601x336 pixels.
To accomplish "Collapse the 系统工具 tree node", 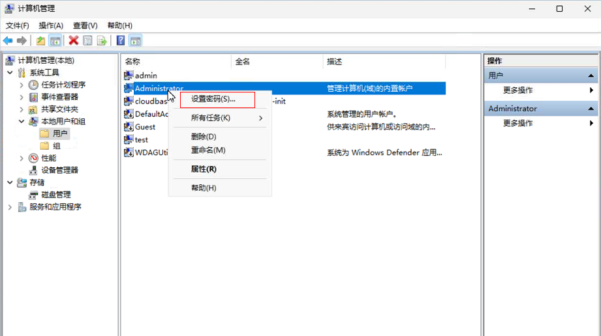I will [x=10, y=72].
